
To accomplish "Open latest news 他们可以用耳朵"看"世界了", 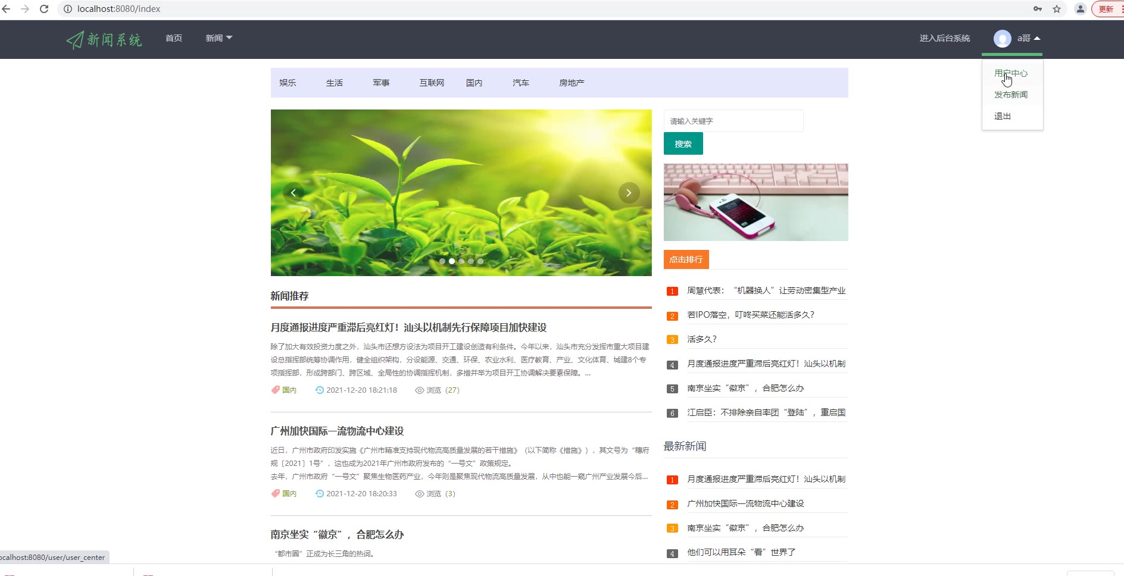I will pyautogui.click(x=741, y=552).
